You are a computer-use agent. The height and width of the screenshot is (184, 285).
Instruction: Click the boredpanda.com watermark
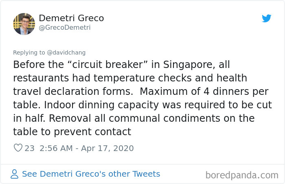(242, 175)
